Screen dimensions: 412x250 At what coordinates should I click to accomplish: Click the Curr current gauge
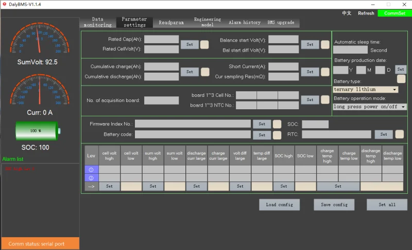(40, 91)
